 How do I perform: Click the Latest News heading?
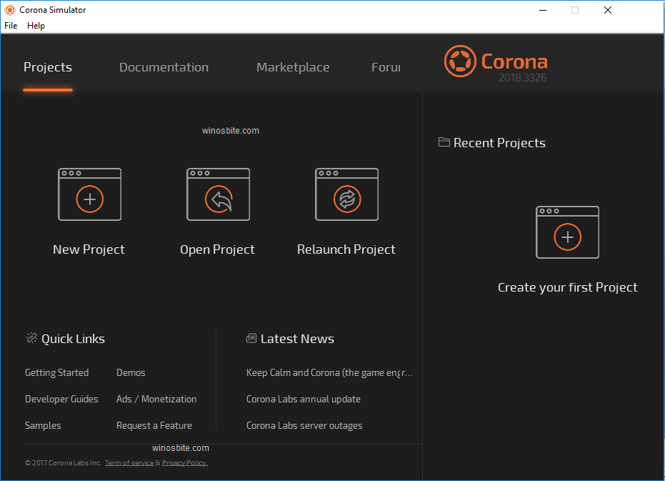pos(297,339)
